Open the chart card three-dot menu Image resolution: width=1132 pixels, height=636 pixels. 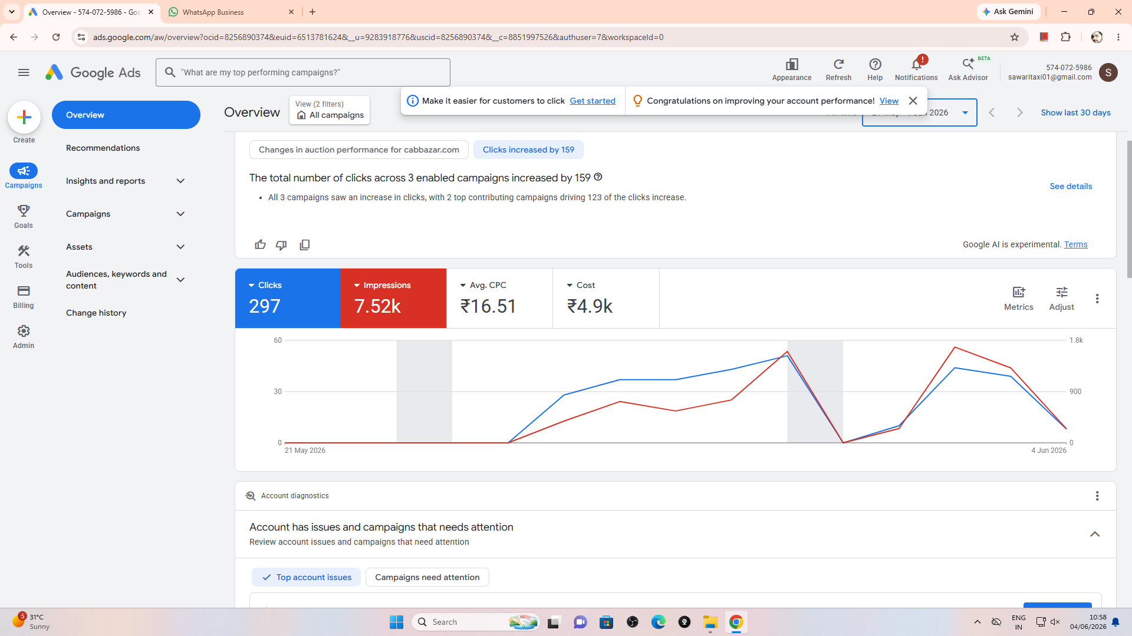coord(1097,299)
